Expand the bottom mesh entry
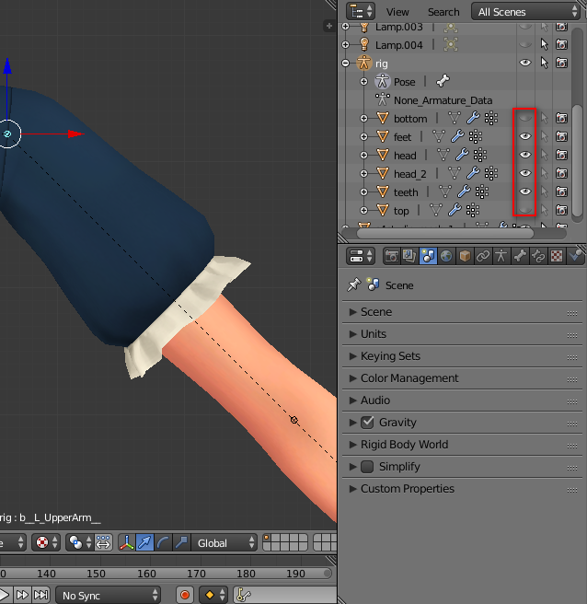587x604 pixels. point(363,118)
